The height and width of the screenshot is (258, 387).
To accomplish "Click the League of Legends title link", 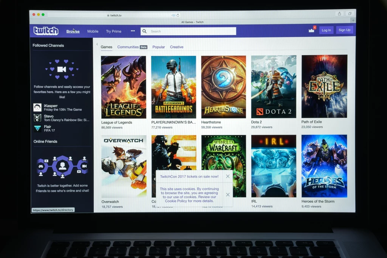I will click(117, 122).
